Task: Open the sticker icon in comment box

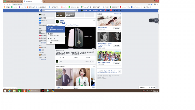Action: pos(93,61)
